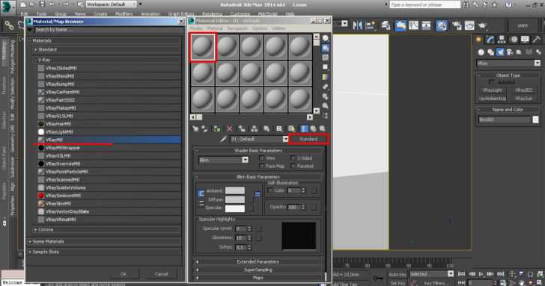Click teapot Render Production icon
545x286 pixels.
(x=482, y=25)
